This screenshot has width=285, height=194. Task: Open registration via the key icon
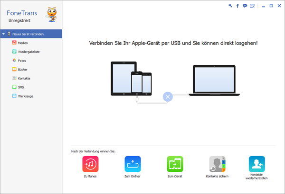click(230, 6)
